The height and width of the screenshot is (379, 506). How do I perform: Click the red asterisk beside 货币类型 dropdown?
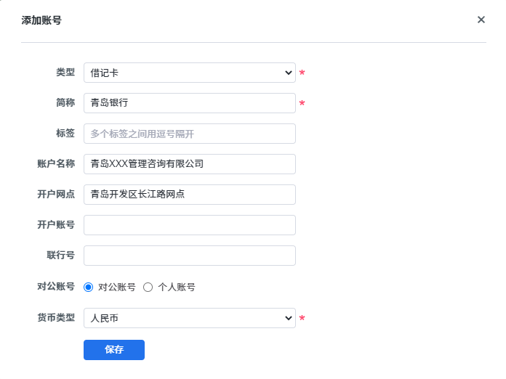tap(302, 319)
